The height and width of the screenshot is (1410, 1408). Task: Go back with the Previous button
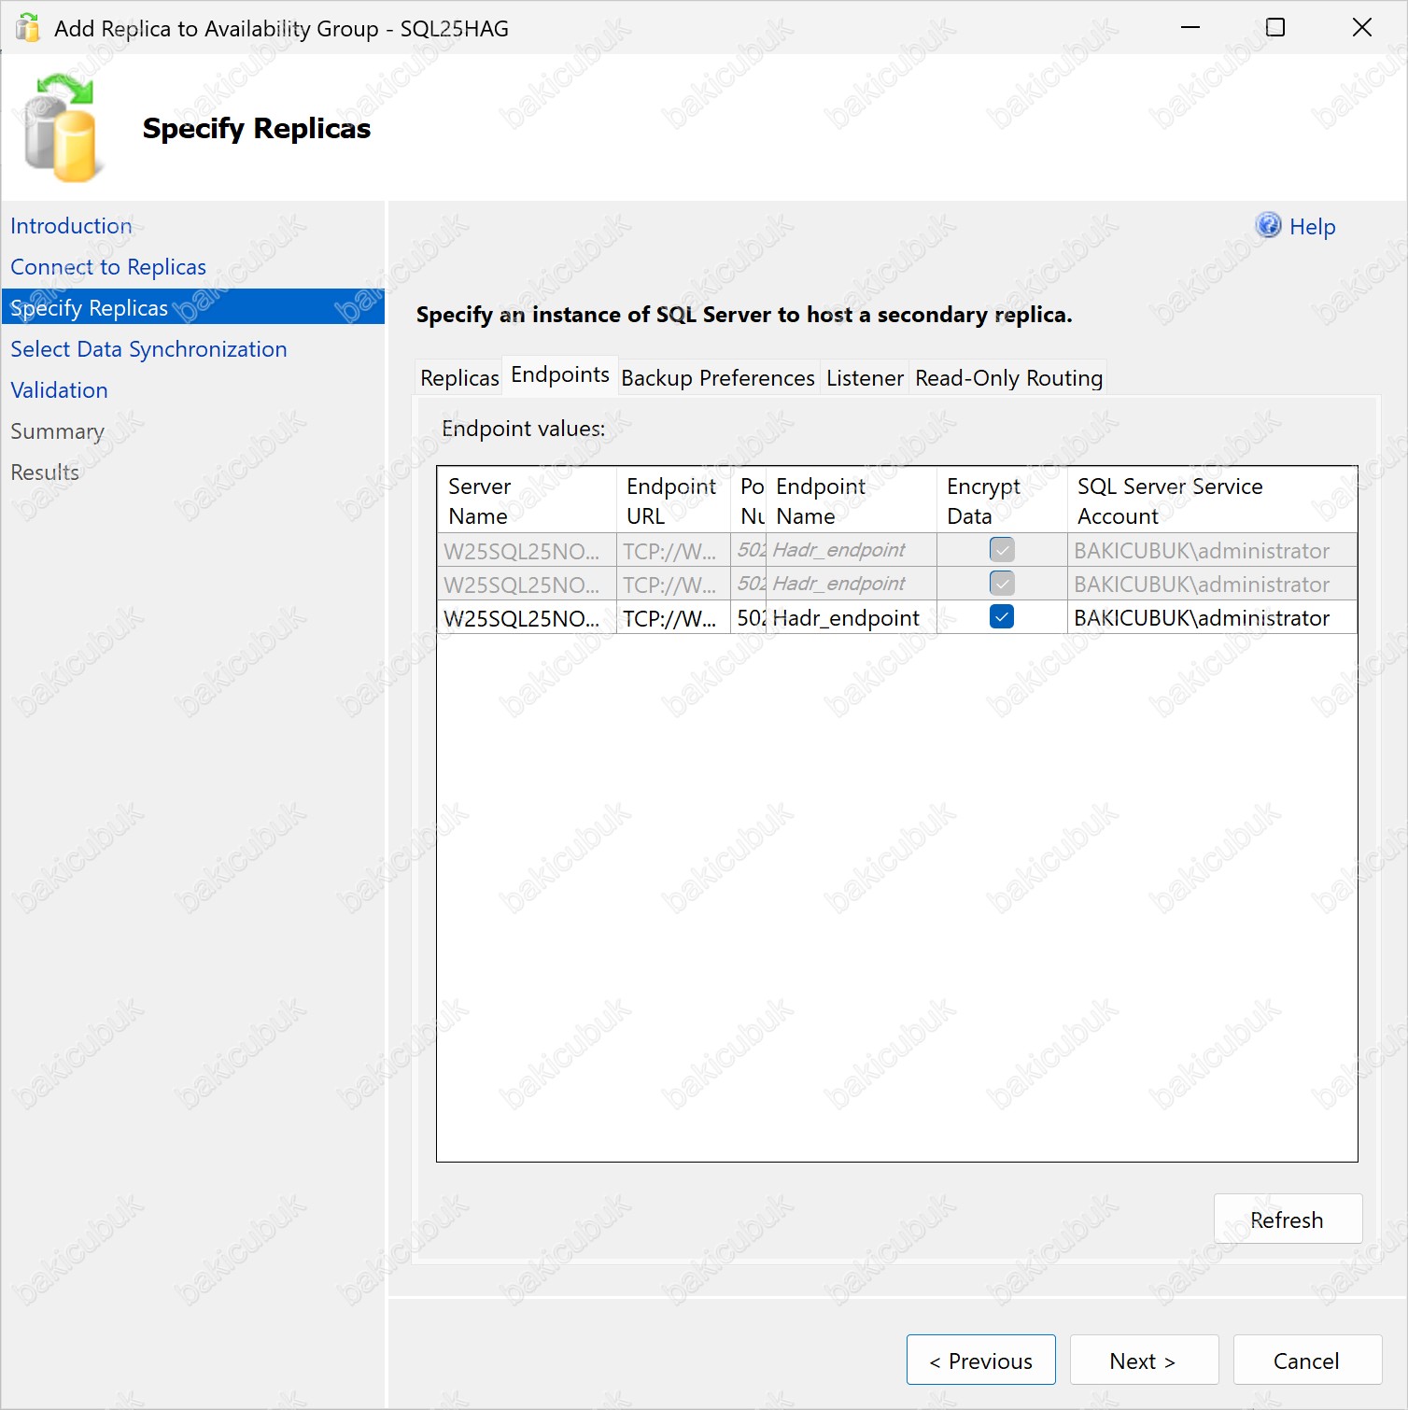(980, 1361)
